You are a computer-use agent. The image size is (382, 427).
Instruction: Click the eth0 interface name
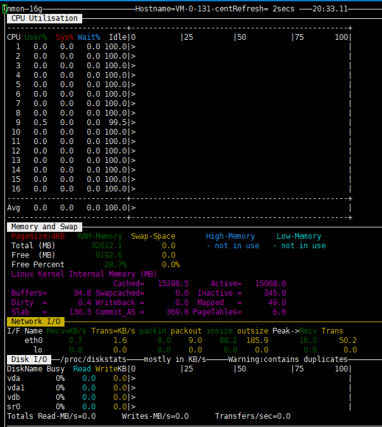(33, 340)
